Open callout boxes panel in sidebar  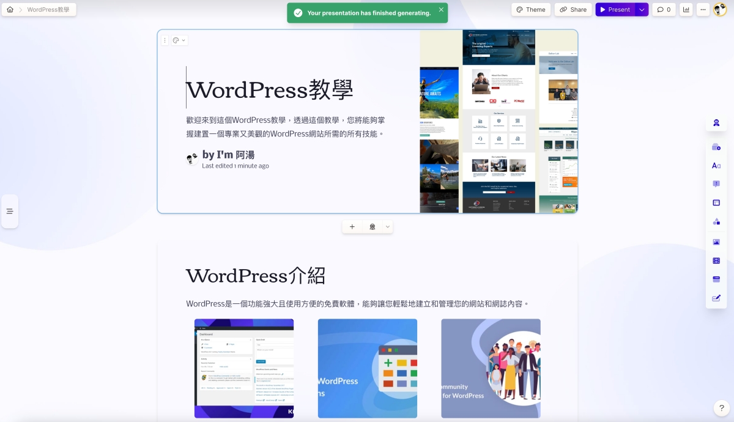point(716,184)
